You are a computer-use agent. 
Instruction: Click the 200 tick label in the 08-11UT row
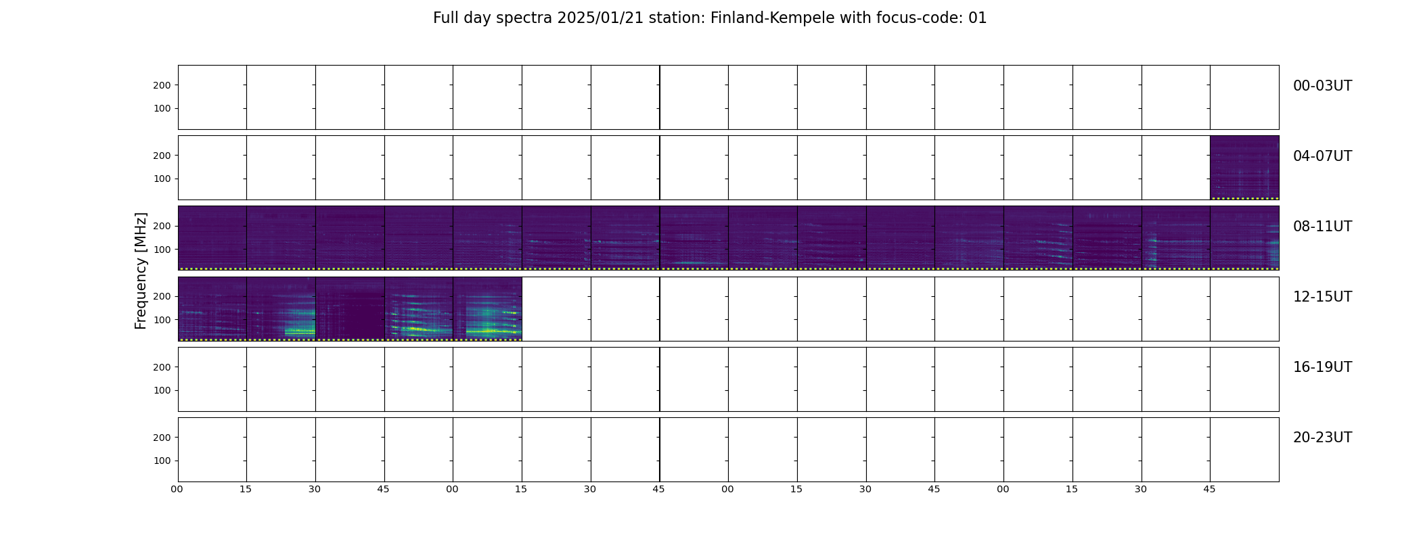162,226
